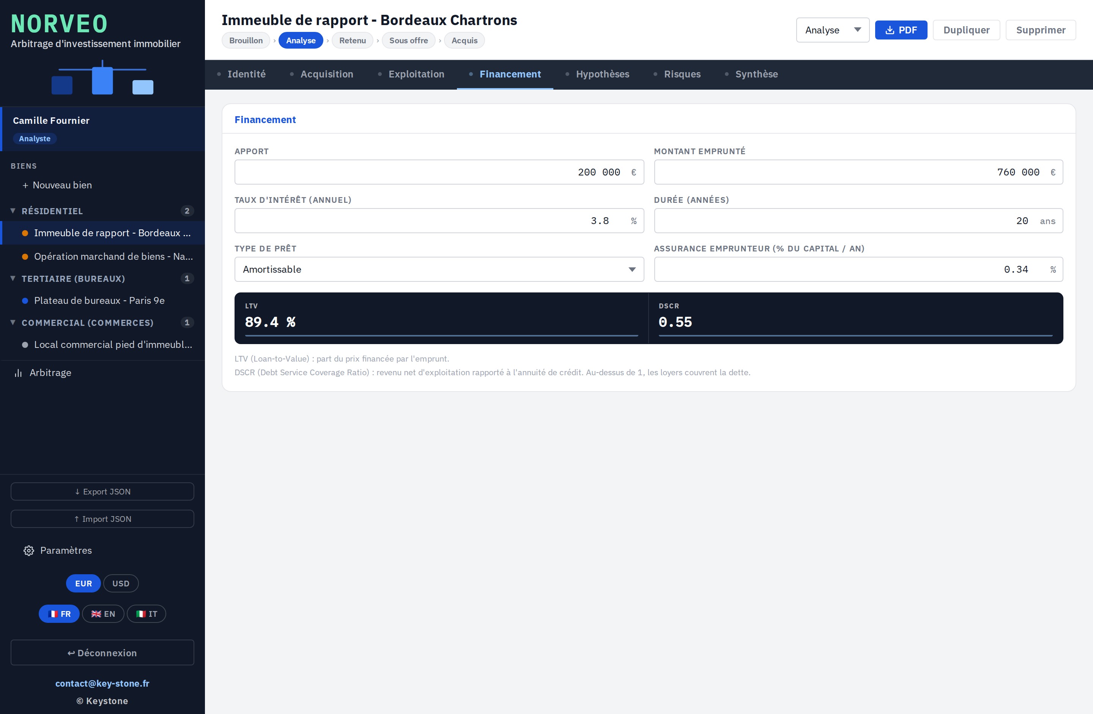Open the Analyse status dropdown
Screen dimensions: 1093x714
click(832, 30)
